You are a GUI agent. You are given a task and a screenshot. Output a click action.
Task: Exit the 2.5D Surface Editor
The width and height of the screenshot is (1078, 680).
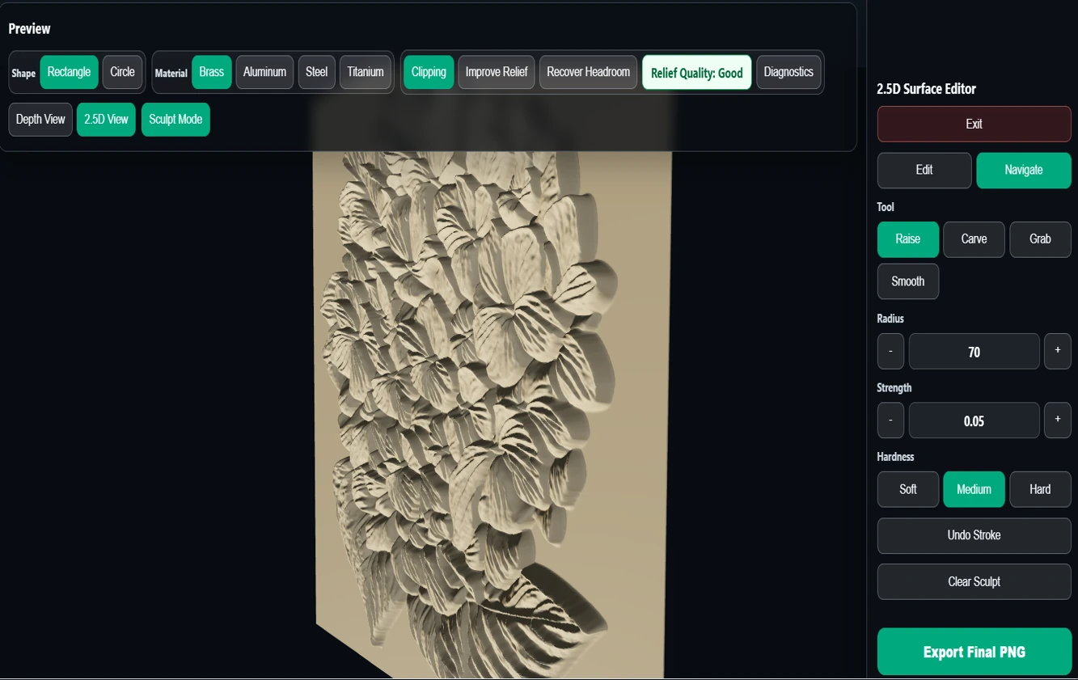point(974,124)
